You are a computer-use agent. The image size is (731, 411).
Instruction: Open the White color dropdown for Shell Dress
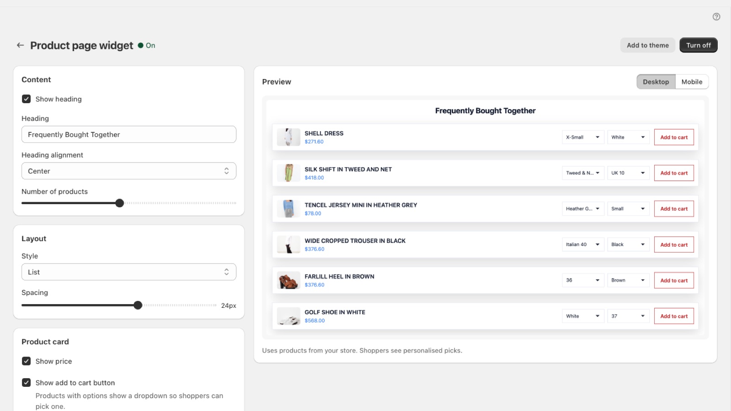click(x=628, y=137)
